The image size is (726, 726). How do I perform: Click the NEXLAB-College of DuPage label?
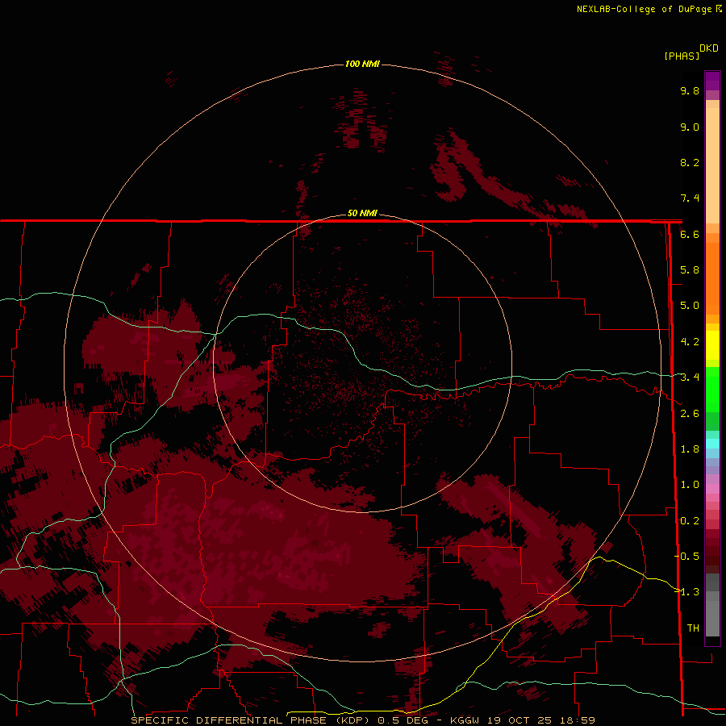point(644,9)
